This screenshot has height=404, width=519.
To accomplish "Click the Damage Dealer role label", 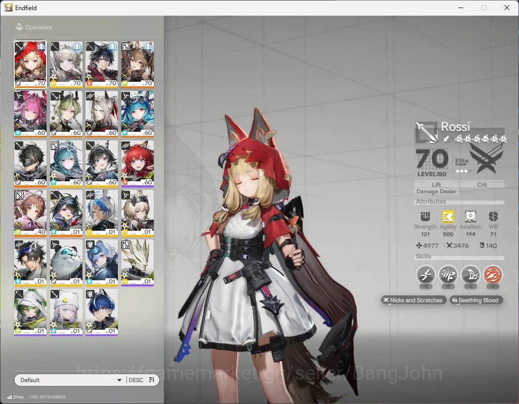I will 436,191.
